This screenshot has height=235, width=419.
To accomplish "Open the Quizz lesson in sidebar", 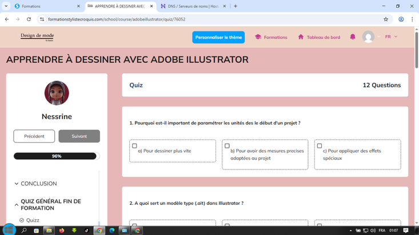I will coord(33,220).
